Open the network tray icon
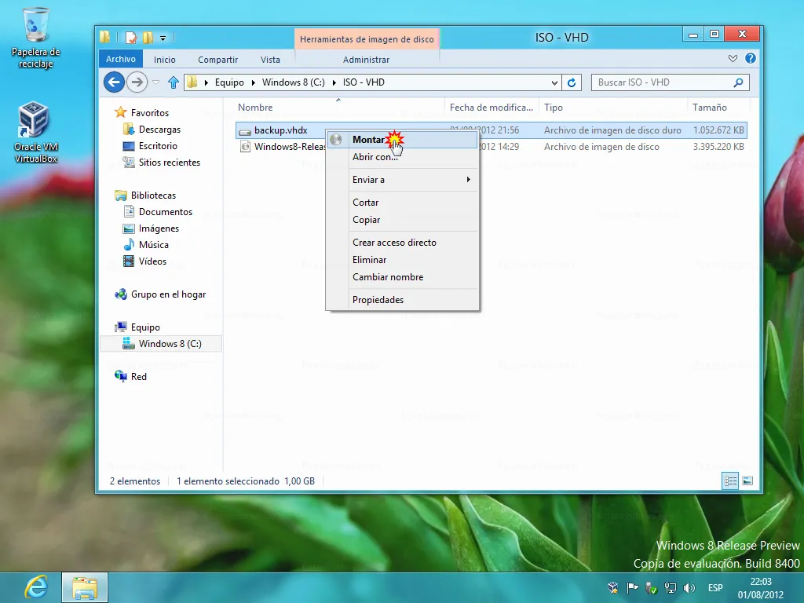This screenshot has width=804, height=603. (670, 587)
